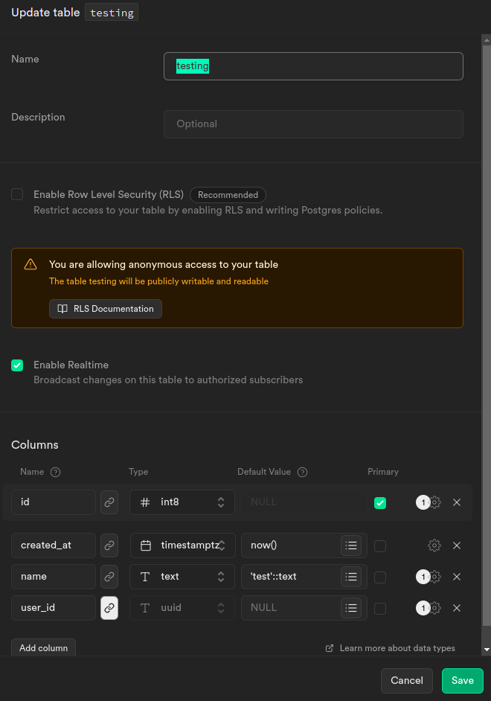
Task: Open the RLS Documentation
Action: (x=106, y=309)
